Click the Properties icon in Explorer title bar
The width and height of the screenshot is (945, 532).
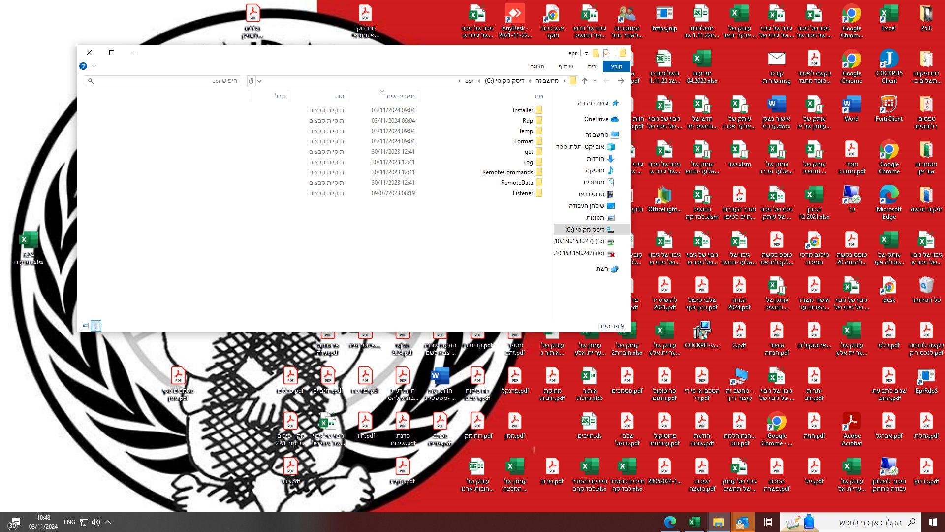(606, 53)
